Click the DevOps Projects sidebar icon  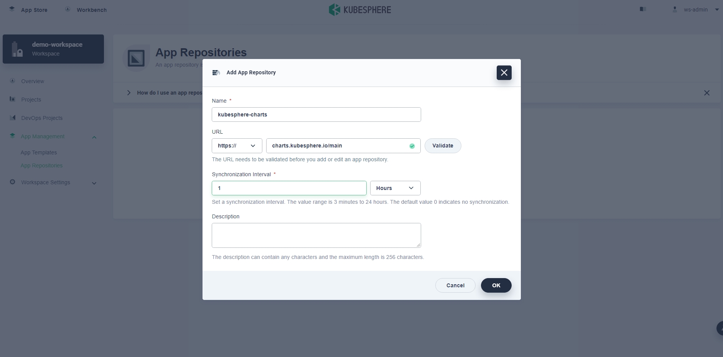(13, 118)
